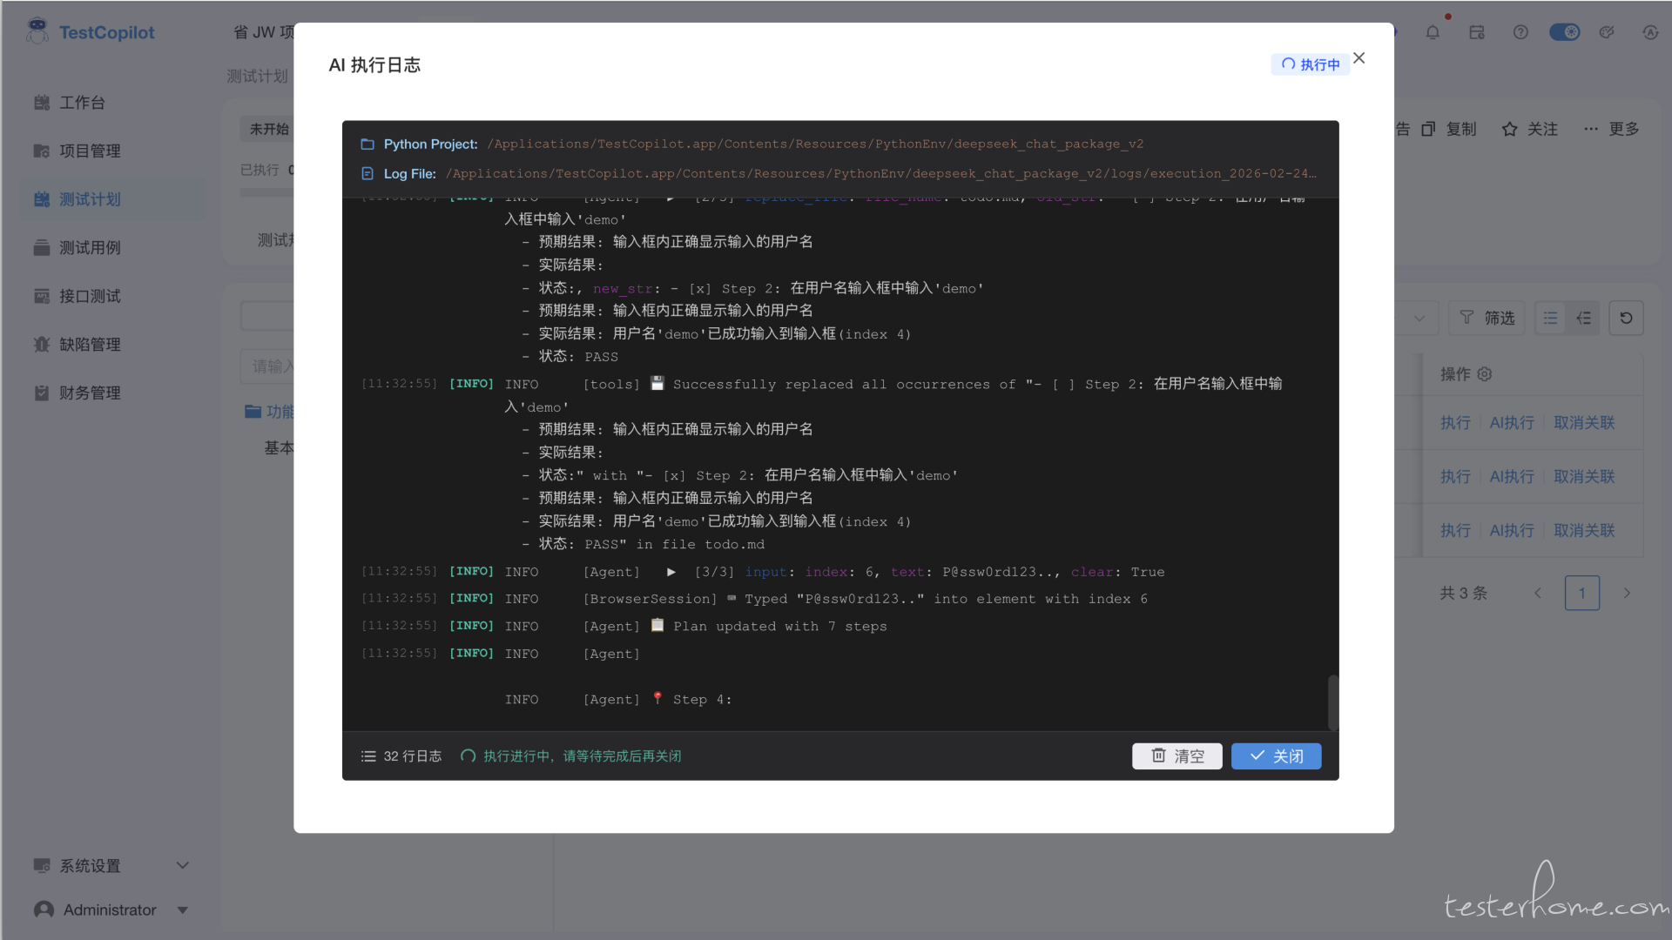The height and width of the screenshot is (940, 1672).
Task: Click the log panel vertical scrollbar
Action: point(1332,702)
